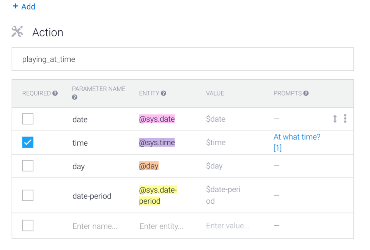Select the pink @sys.date entity
Screen dimensions: 370x250
pos(157,119)
